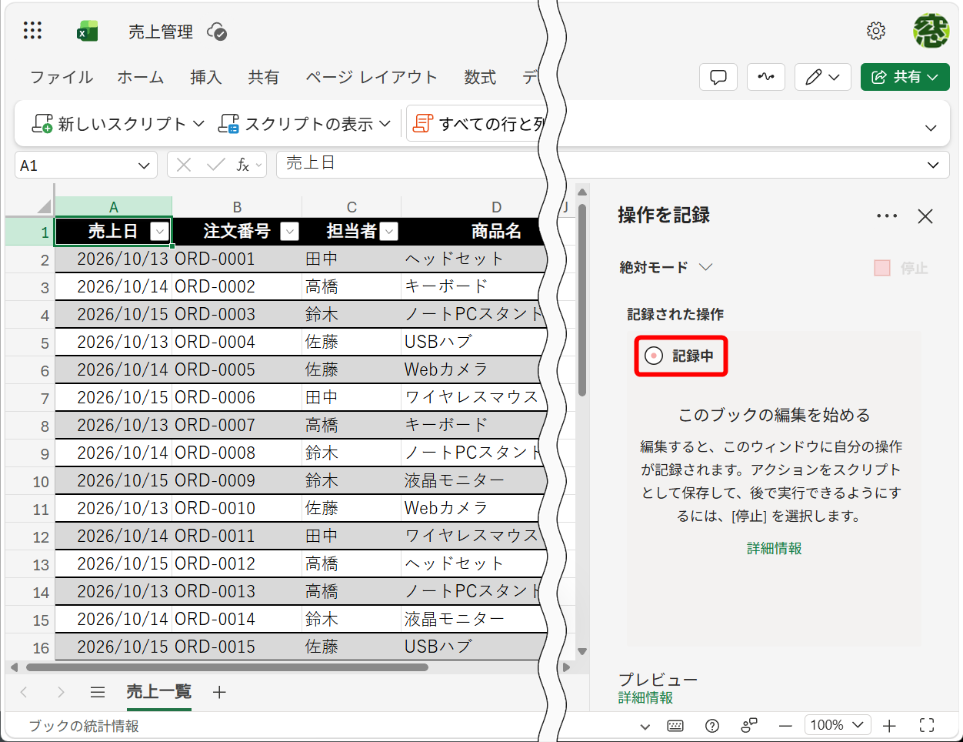Collapse the ribbon with the chevron

(x=931, y=128)
